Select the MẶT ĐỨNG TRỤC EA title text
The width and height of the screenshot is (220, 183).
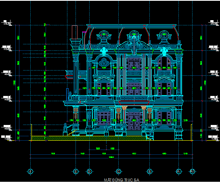coord(122,180)
